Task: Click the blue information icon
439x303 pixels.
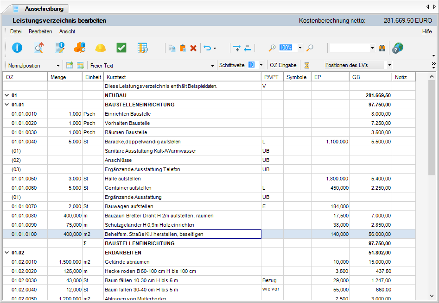Action: (x=17, y=48)
